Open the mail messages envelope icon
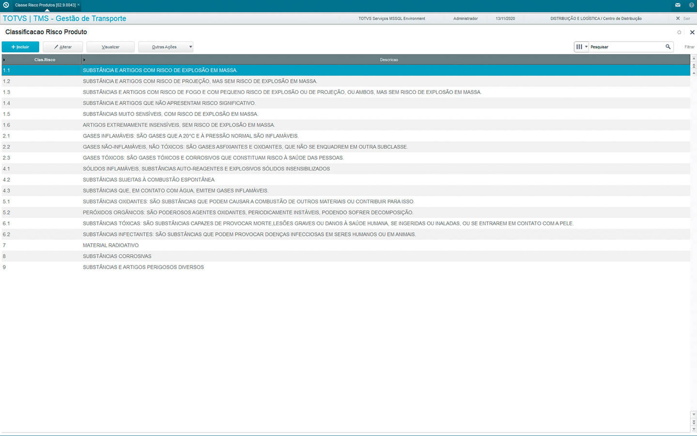 (678, 5)
